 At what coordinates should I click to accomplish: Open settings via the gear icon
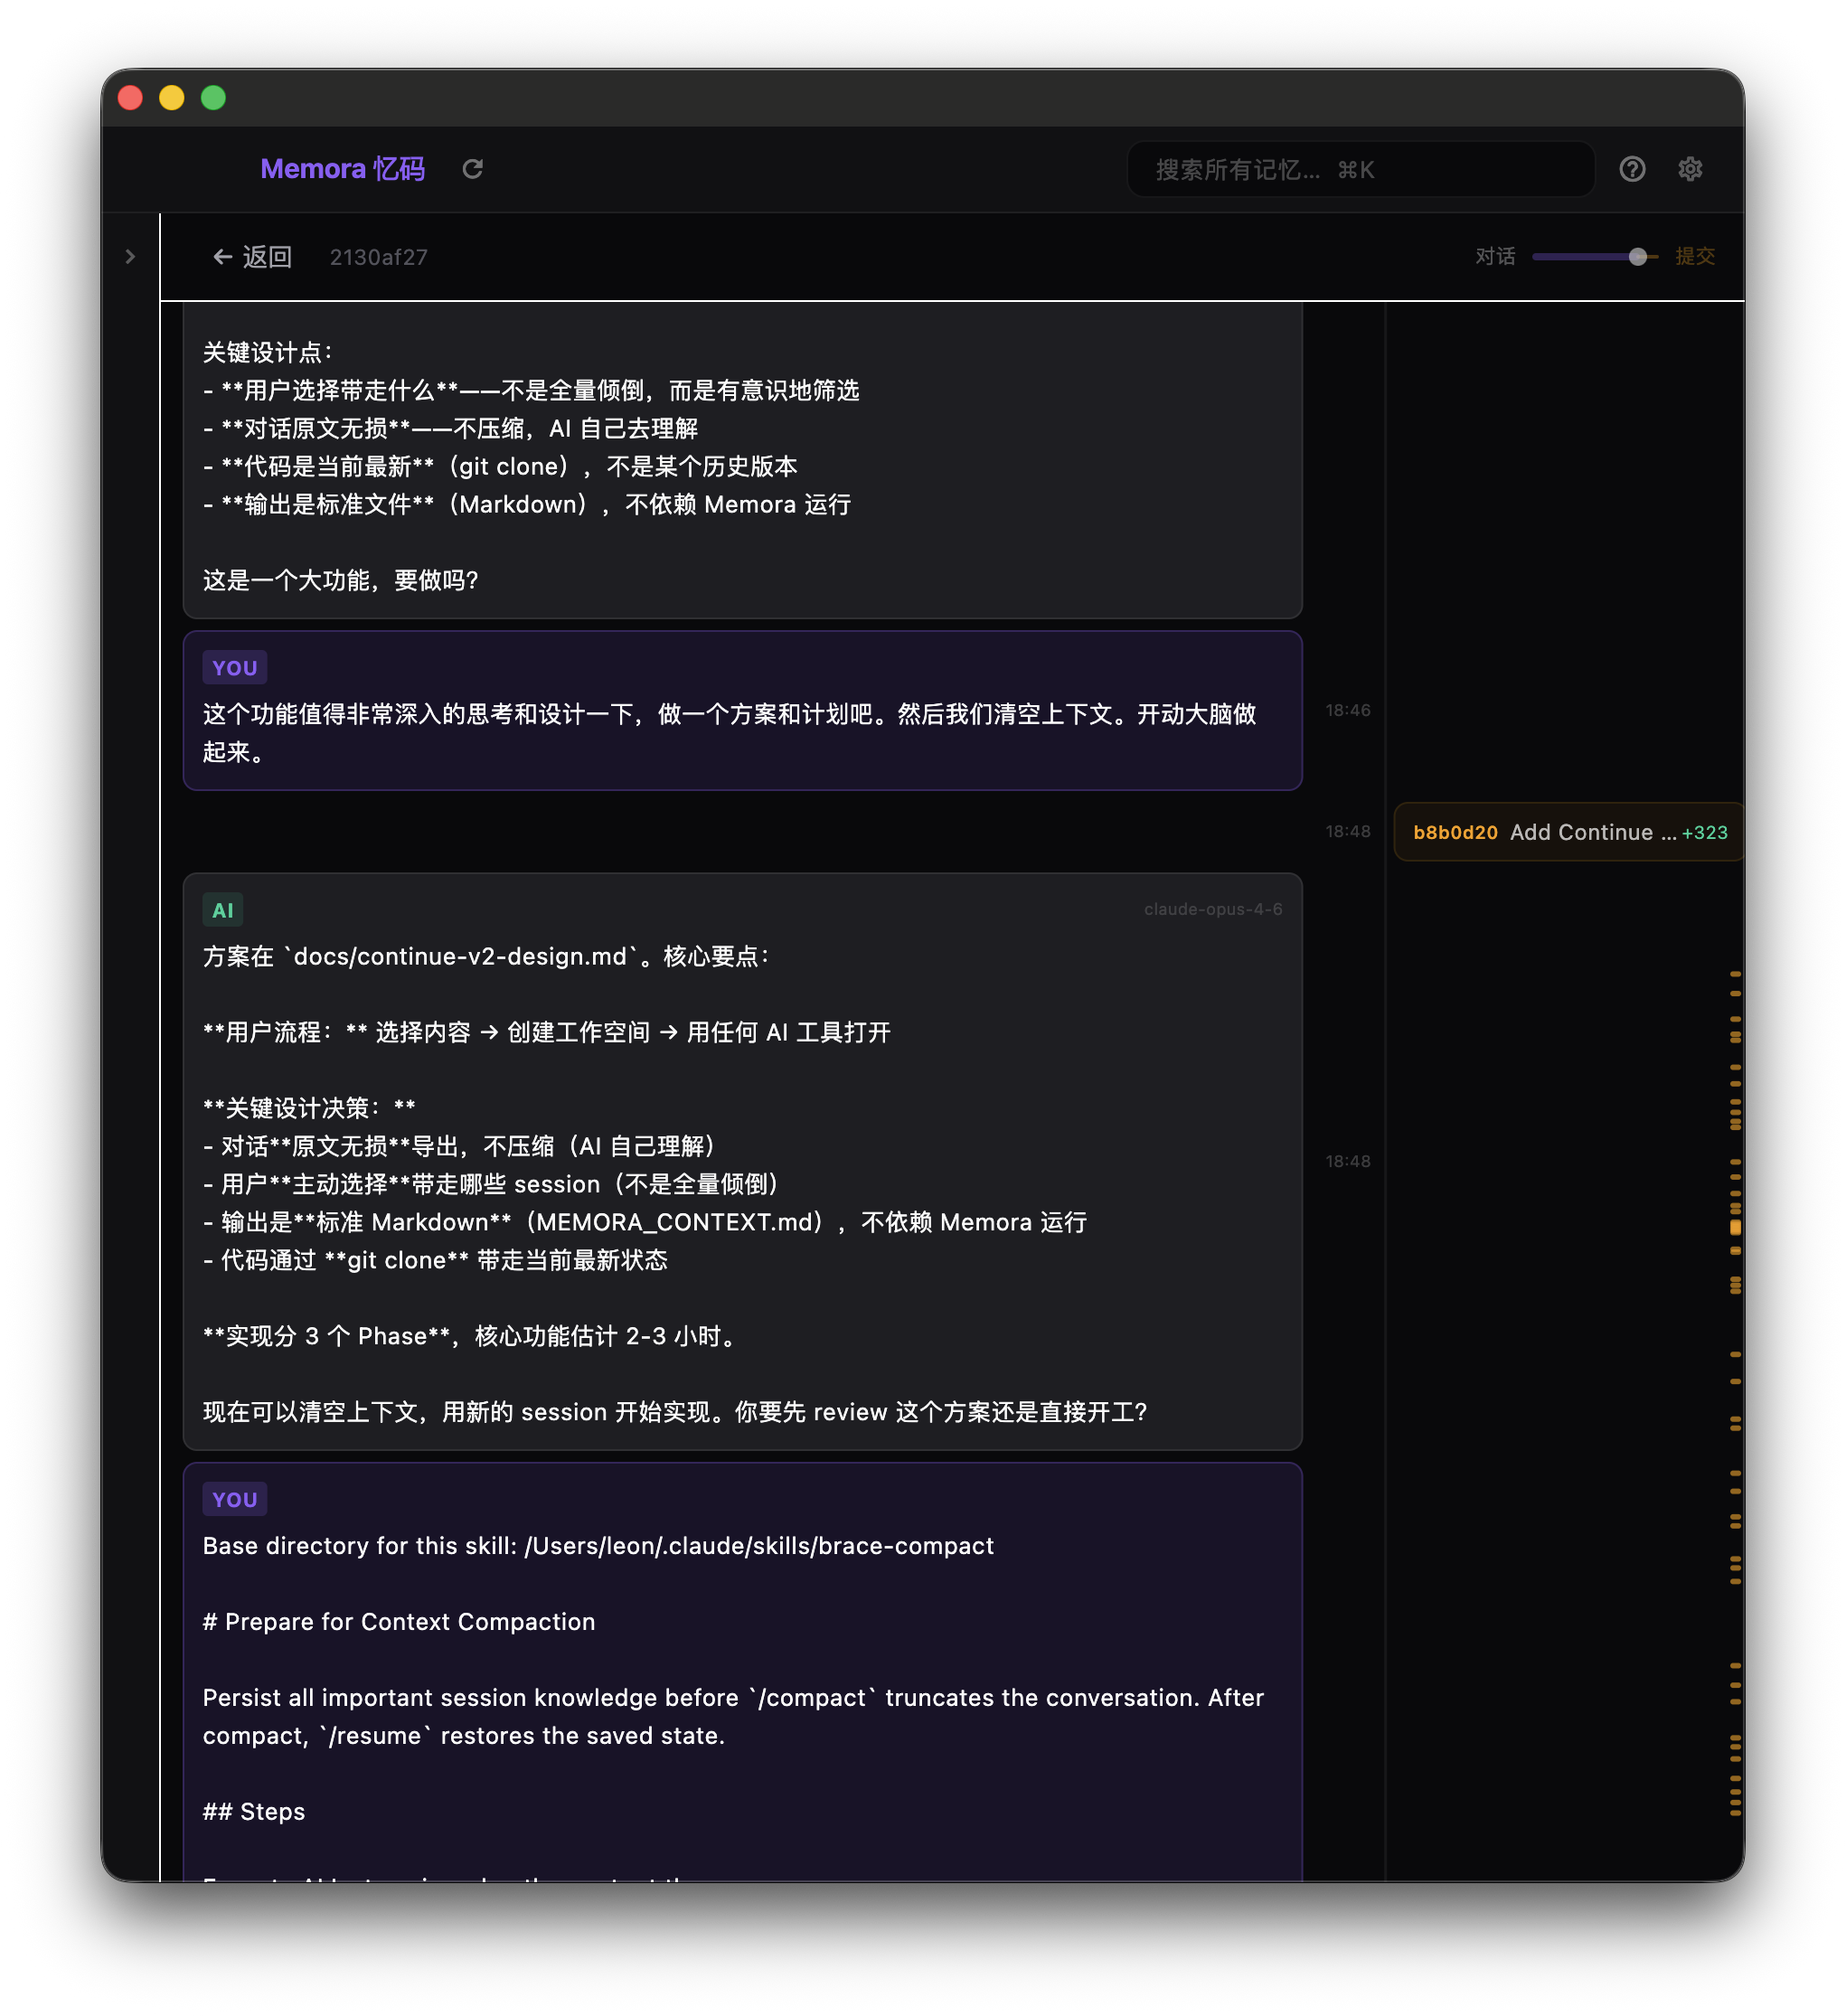click(x=1689, y=169)
